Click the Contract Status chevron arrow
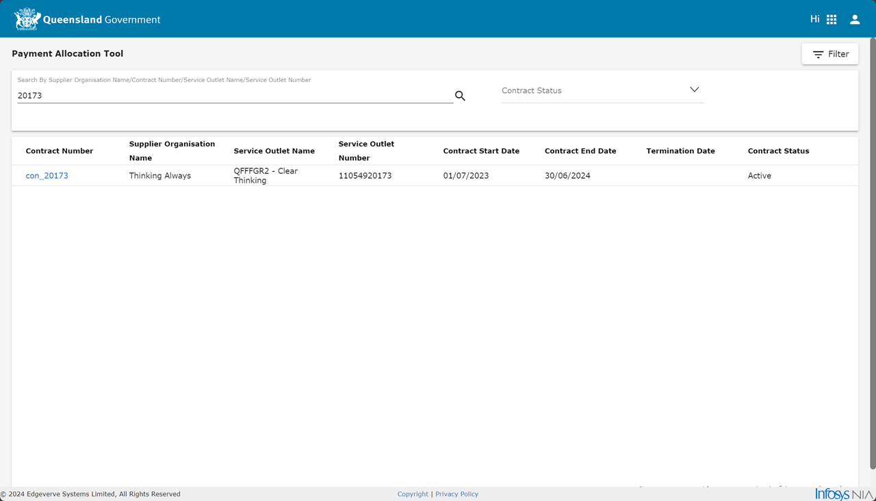Screen dimensions: 876x501 point(694,89)
